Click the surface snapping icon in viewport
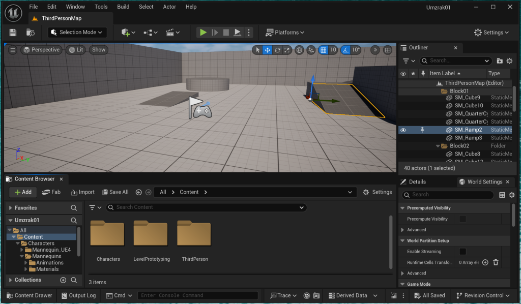521x304 pixels. (x=311, y=50)
